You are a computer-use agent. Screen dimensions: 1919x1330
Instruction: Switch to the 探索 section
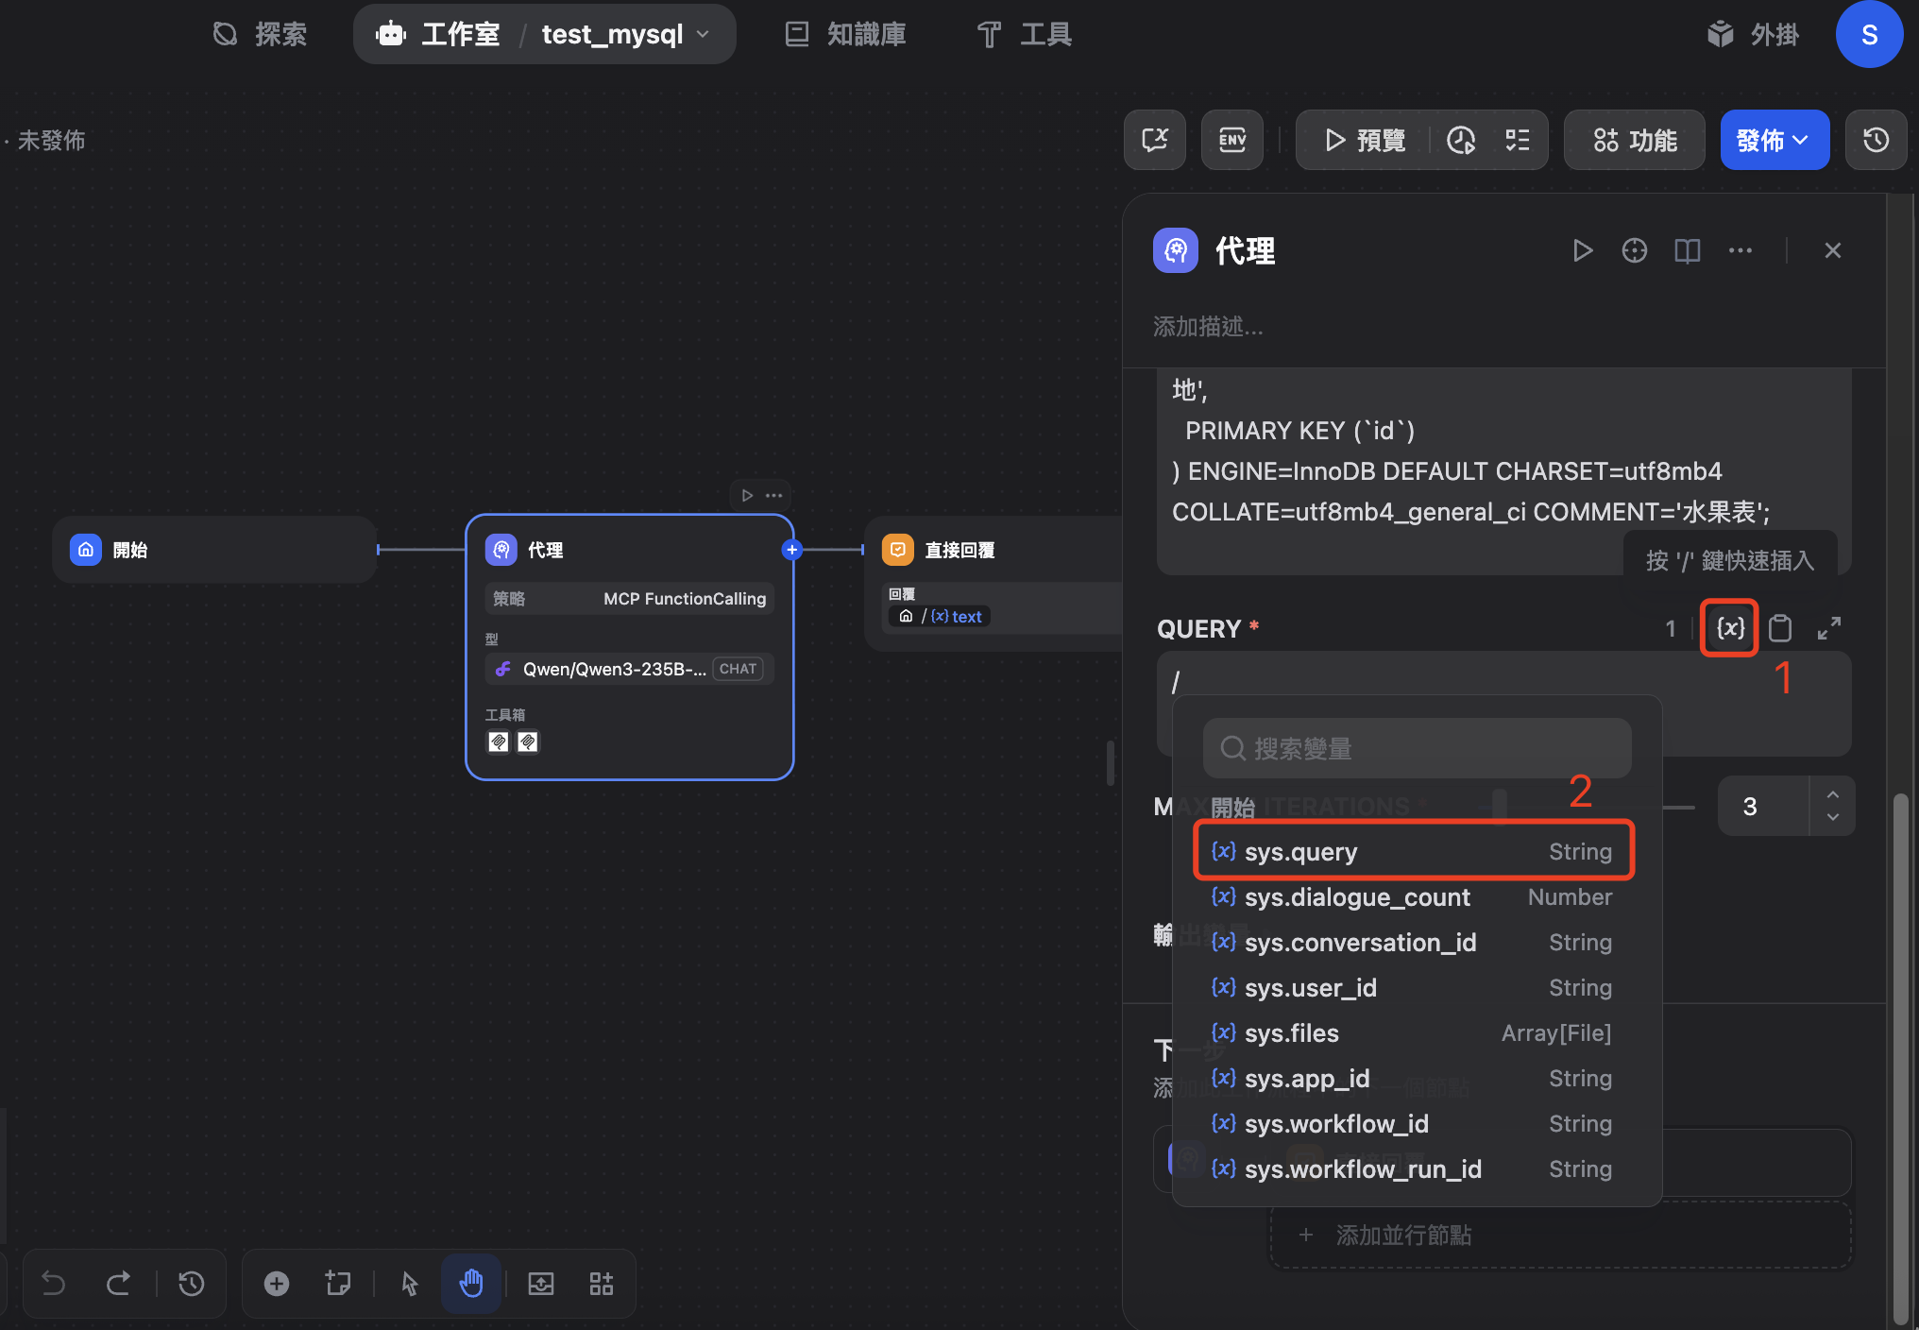click(x=260, y=34)
